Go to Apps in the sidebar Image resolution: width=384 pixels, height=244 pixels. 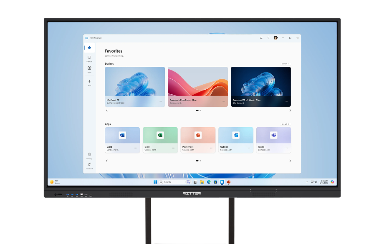[x=89, y=69]
